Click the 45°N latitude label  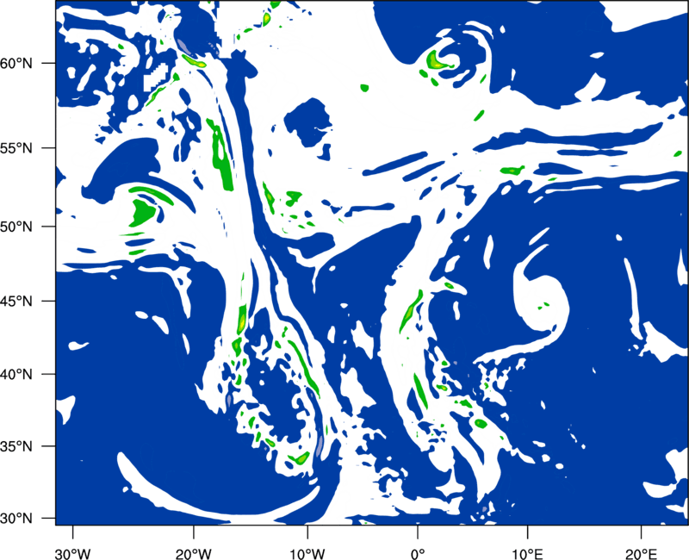(x=16, y=302)
